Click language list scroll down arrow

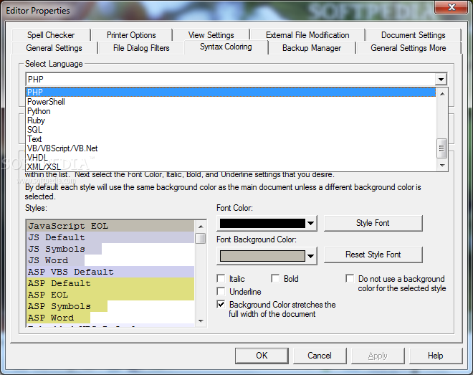point(442,166)
